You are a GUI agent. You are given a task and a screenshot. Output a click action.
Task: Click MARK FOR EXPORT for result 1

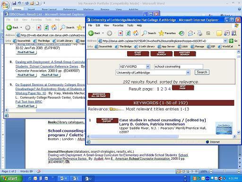click(107, 120)
